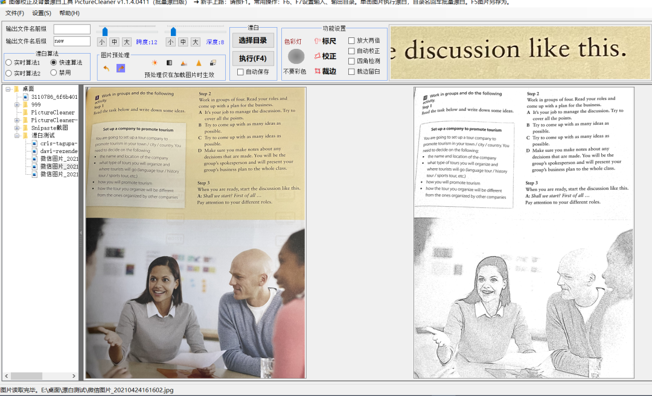Expand the Snipaste截图 folder node
This screenshot has height=396, width=652.
coord(17,128)
